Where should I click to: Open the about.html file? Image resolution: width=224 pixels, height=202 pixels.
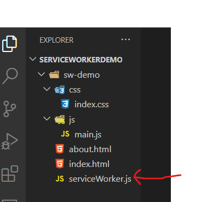click(x=90, y=149)
